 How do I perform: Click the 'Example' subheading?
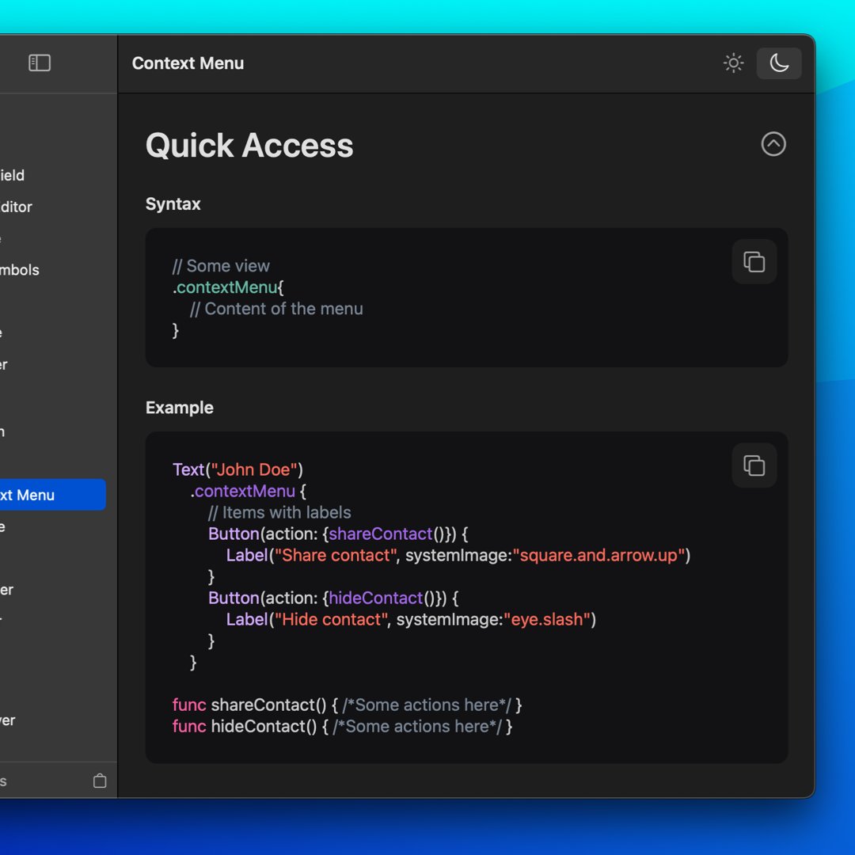180,408
